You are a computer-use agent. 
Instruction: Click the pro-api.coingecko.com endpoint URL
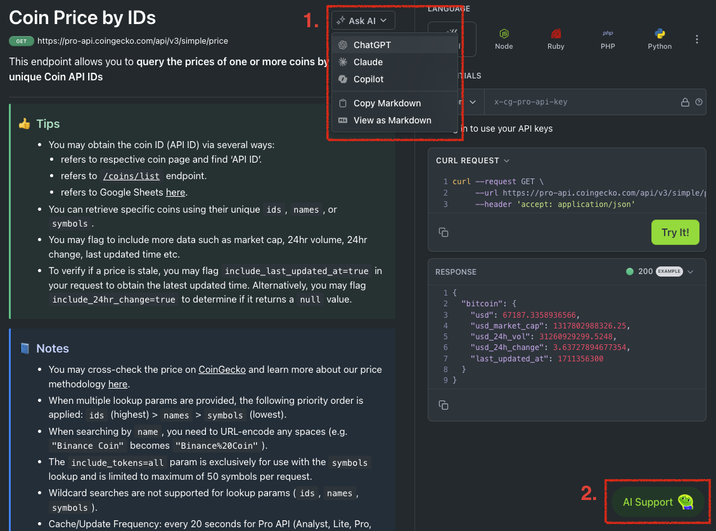pyautogui.click(x=132, y=41)
